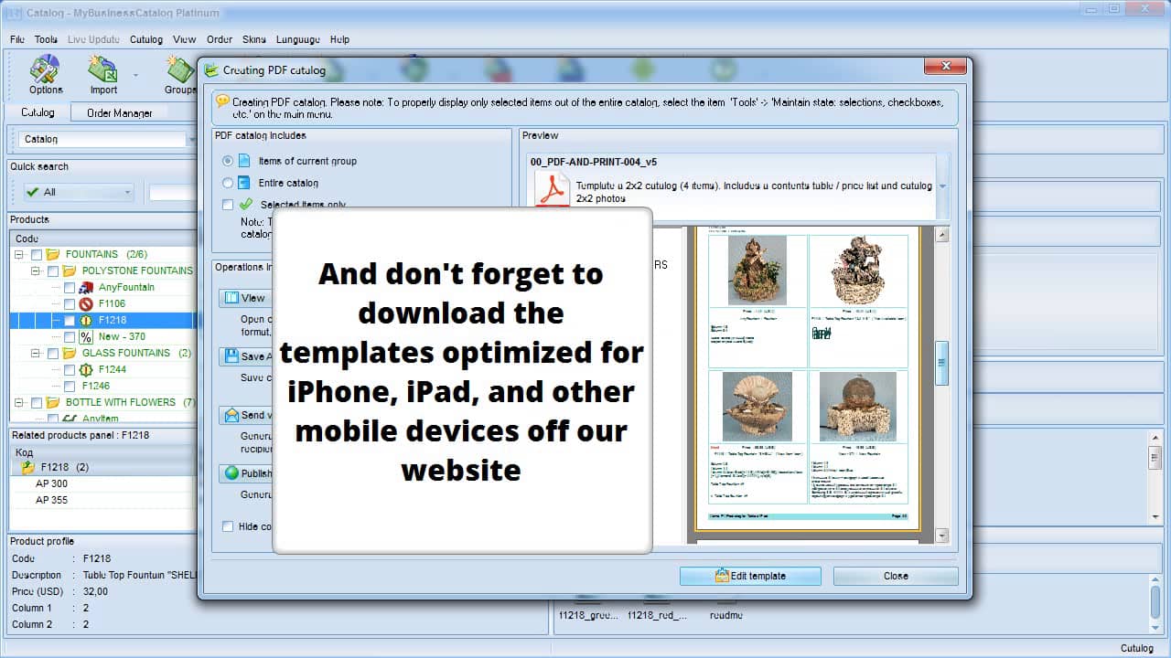Enable the Selected items only checkbox
Image resolution: width=1171 pixels, height=658 pixels.
[x=228, y=205]
